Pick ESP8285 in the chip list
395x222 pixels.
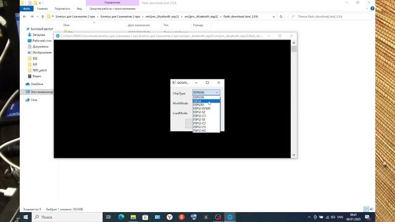click(x=206, y=105)
